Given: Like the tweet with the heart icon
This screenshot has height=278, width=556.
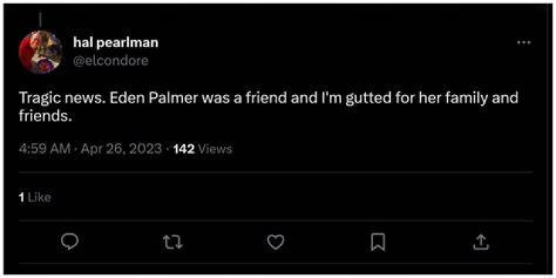Looking at the screenshot, I should point(276,242).
